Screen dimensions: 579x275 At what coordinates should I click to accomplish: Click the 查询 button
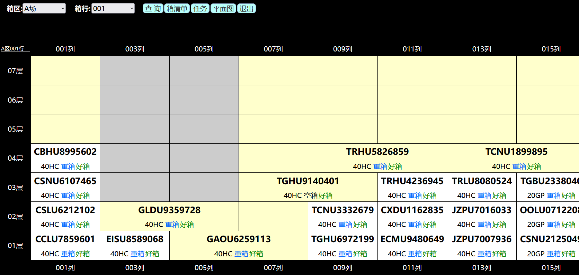click(x=153, y=9)
